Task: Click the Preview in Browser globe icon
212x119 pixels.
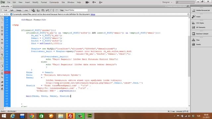Action: point(38,10)
